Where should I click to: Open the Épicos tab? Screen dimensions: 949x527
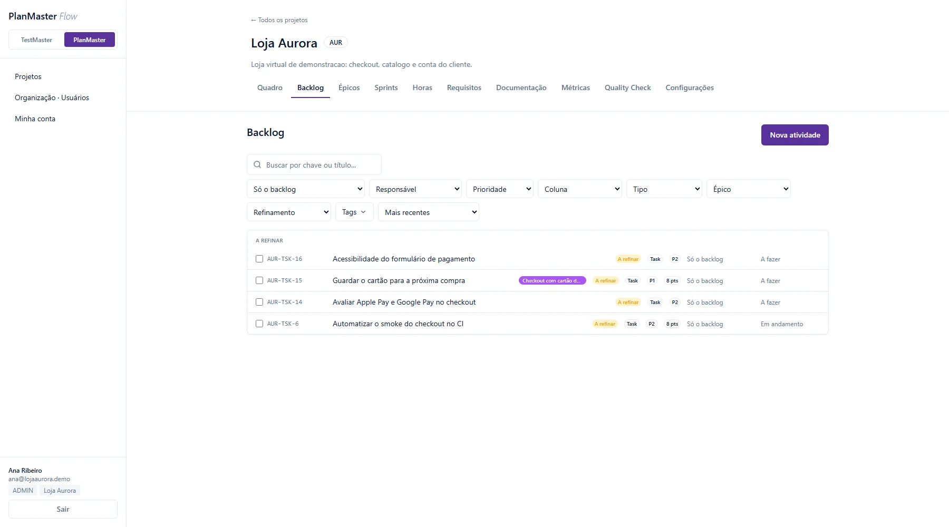click(x=349, y=88)
